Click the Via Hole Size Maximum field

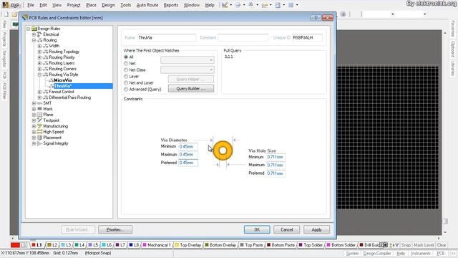pyautogui.click(x=276, y=165)
